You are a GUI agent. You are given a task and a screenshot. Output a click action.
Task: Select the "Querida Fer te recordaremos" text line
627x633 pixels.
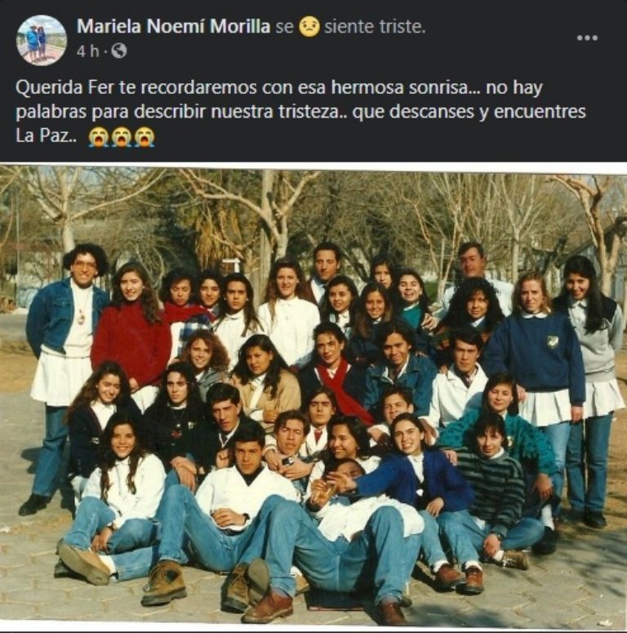(x=278, y=87)
